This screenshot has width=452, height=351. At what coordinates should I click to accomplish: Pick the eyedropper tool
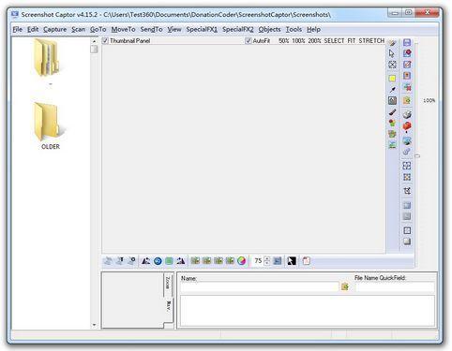(x=393, y=90)
